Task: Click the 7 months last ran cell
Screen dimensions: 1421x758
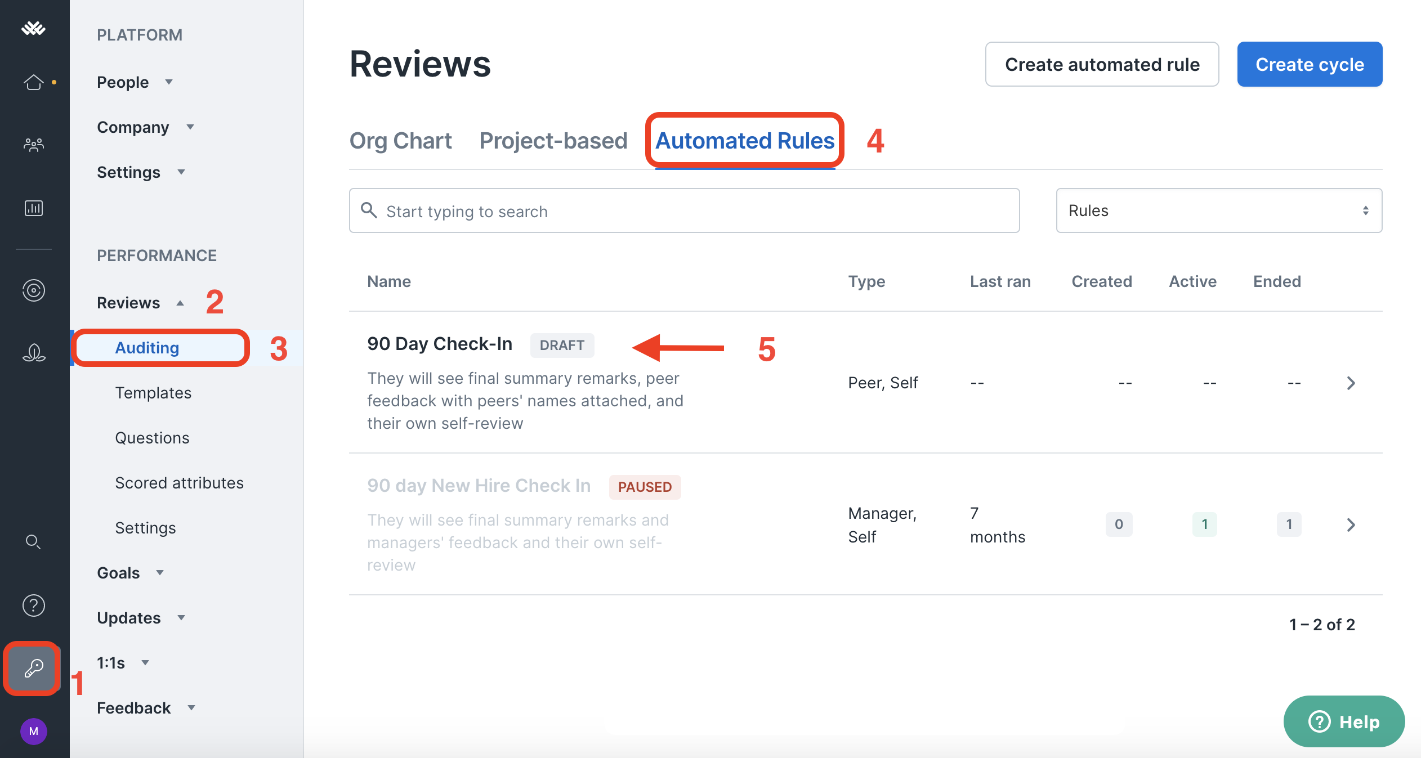Action: point(998,525)
